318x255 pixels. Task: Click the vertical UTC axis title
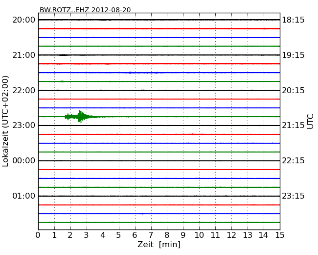pos(310,122)
